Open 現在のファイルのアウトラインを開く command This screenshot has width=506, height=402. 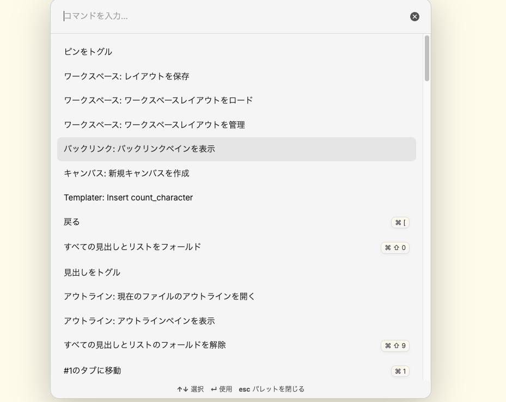(236, 296)
